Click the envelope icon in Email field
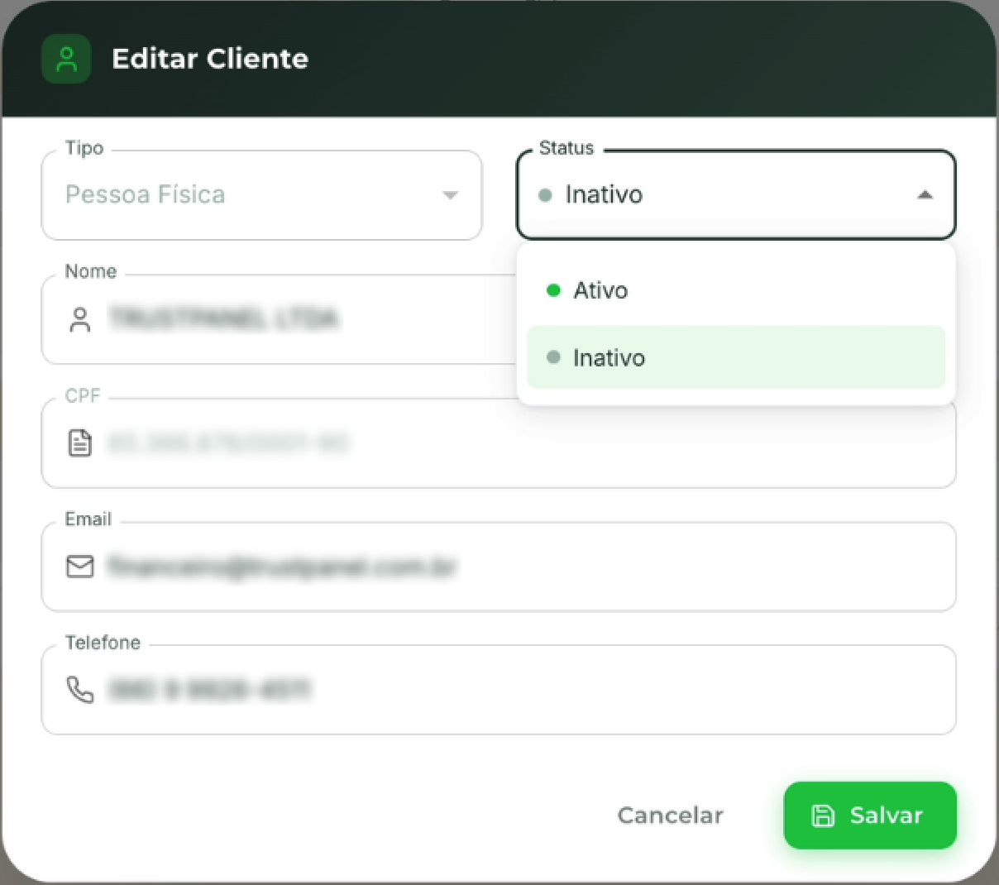Screen dimensions: 999x885 pos(80,567)
